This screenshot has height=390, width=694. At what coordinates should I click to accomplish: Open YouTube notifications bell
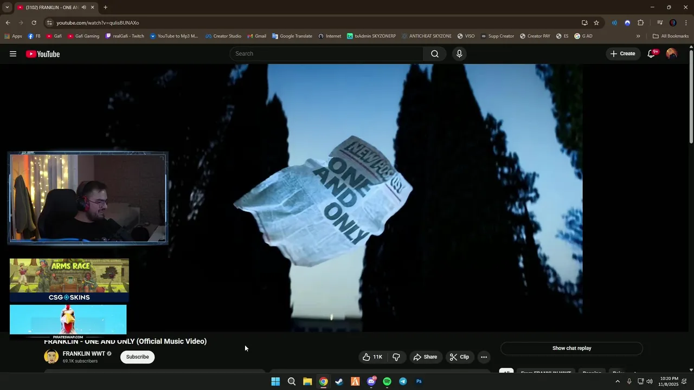[652, 54]
